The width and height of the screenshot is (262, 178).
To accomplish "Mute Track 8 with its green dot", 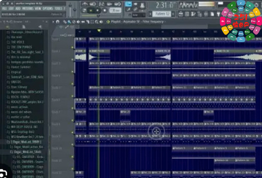I will (72, 132).
